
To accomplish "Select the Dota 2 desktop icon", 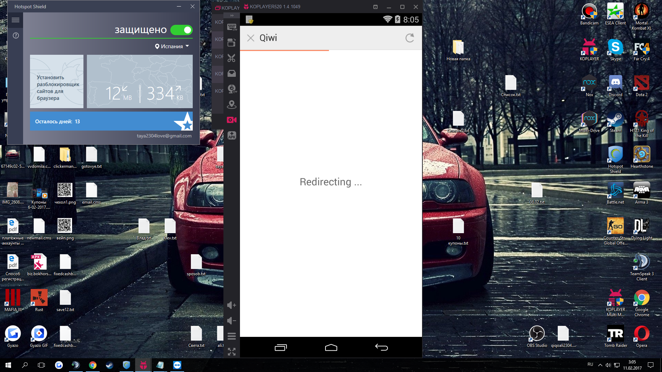I will (x=642, y=86).
